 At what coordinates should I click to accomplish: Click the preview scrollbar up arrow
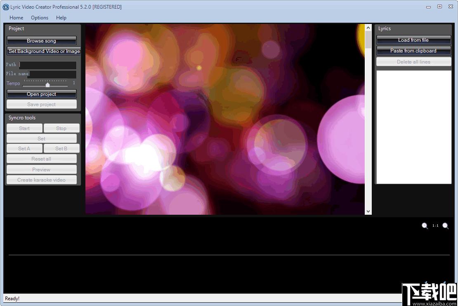[x=368, y=28]
